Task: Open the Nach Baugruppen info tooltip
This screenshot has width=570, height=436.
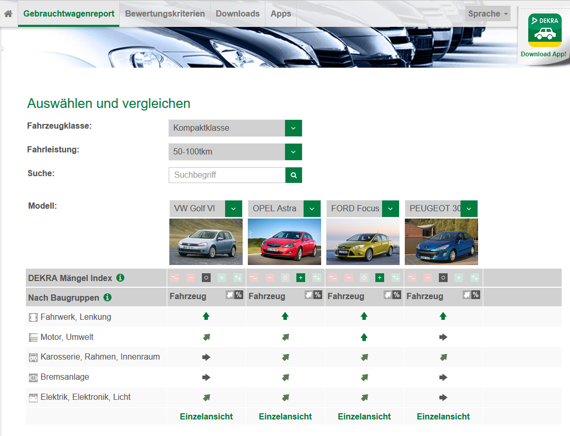Action: (x=107, y=297)
